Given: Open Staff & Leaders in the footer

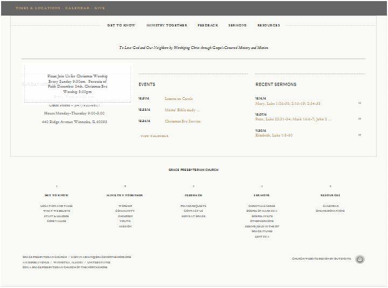Looking at the screenshot, I should (57, 216).
